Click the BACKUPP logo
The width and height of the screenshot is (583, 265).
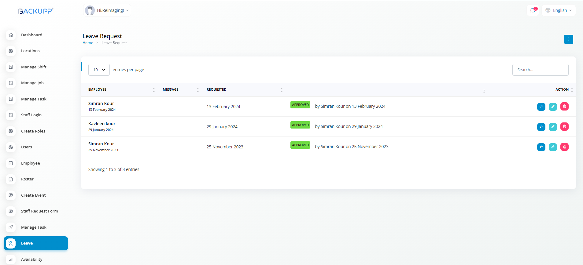click(x=35, y=11)
